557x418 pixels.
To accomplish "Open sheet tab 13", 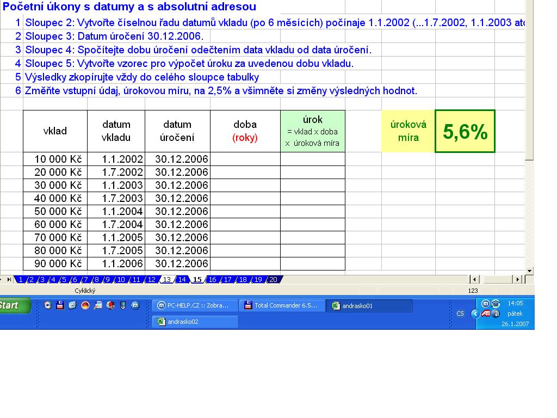I will [167, 279].
